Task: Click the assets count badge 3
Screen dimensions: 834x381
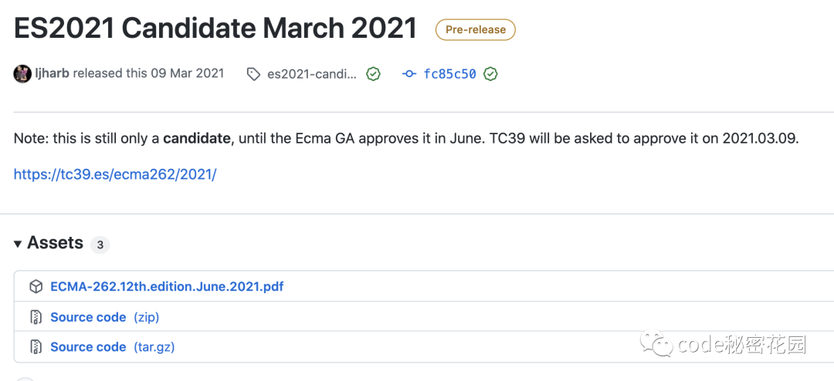Action: pyautogui.click(x=100, y=245)
